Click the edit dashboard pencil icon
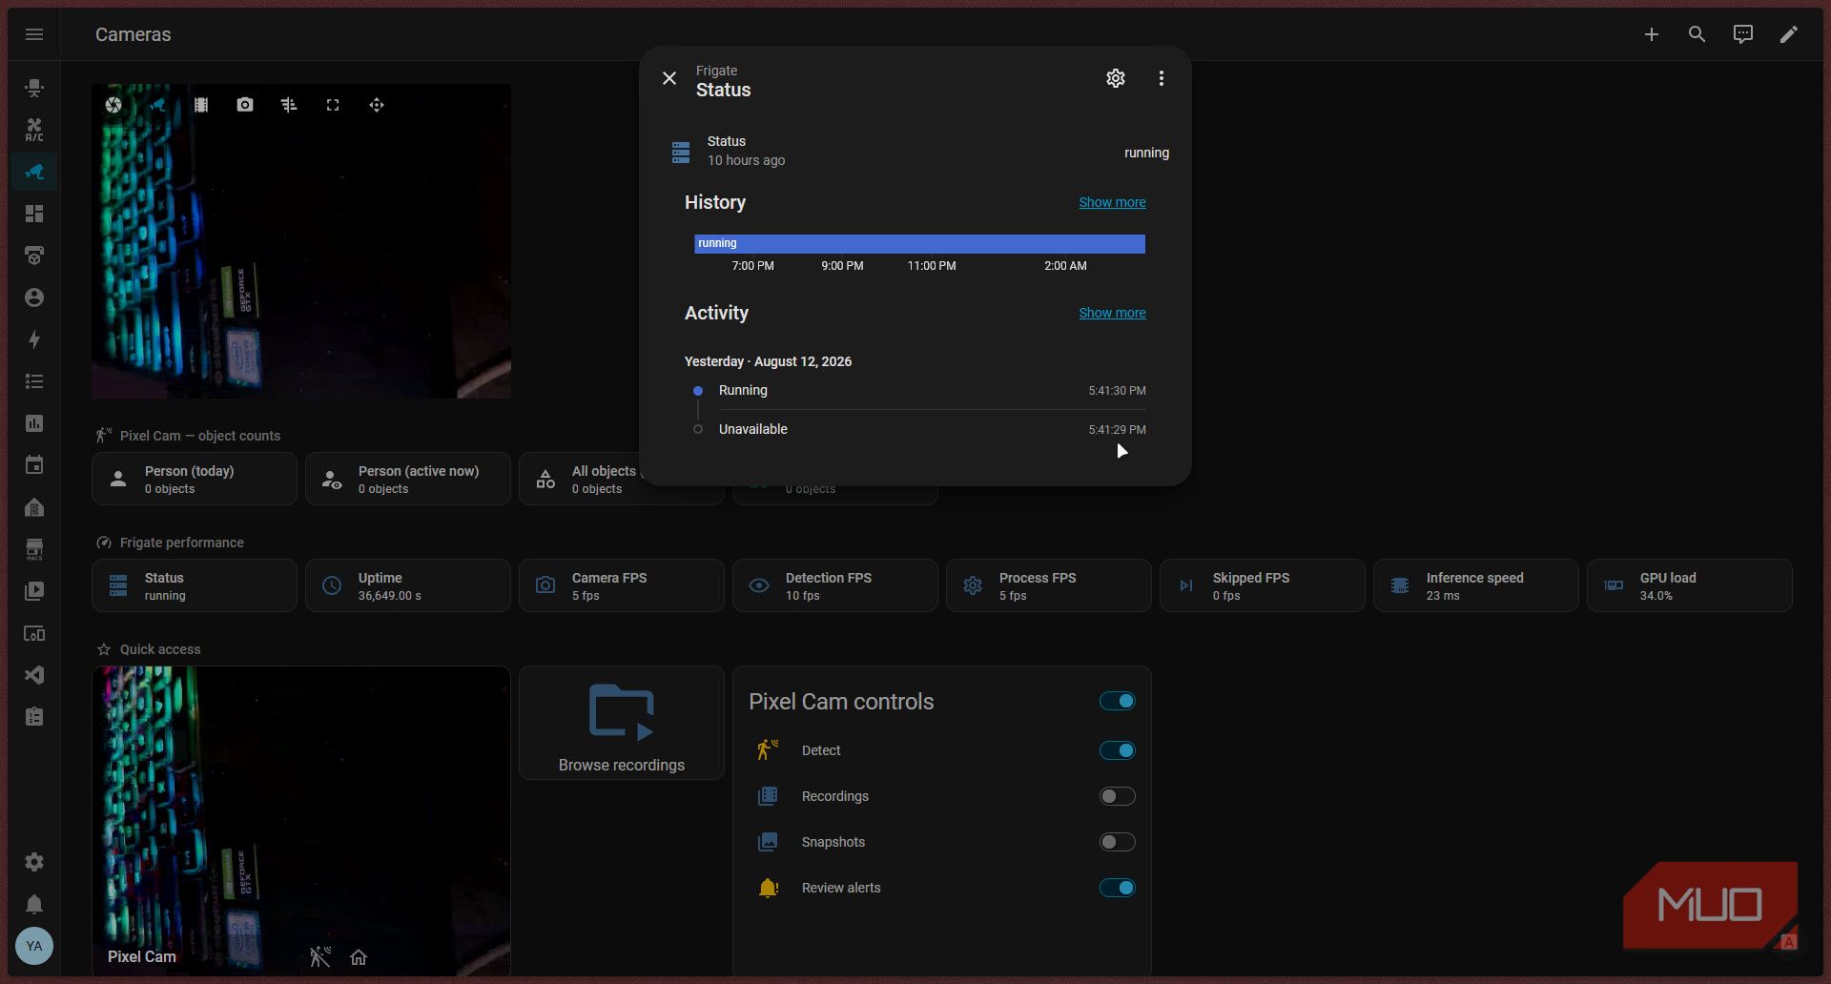The height and width of the screenshot is (984, 1831). click(x=1788, y=34)
